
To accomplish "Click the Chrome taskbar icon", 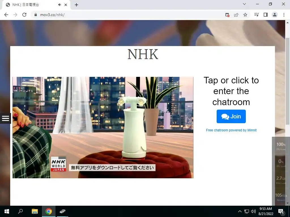I will click(49, 211).
